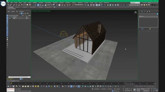Open the named selection sets dropdown
Image resolution: width=165 pixels, height=92 pixels.
pos(79,5)
